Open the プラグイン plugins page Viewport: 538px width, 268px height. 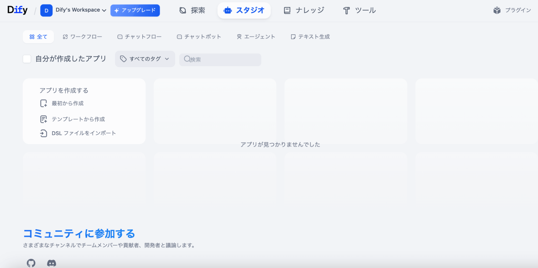(x=512, y=10)
